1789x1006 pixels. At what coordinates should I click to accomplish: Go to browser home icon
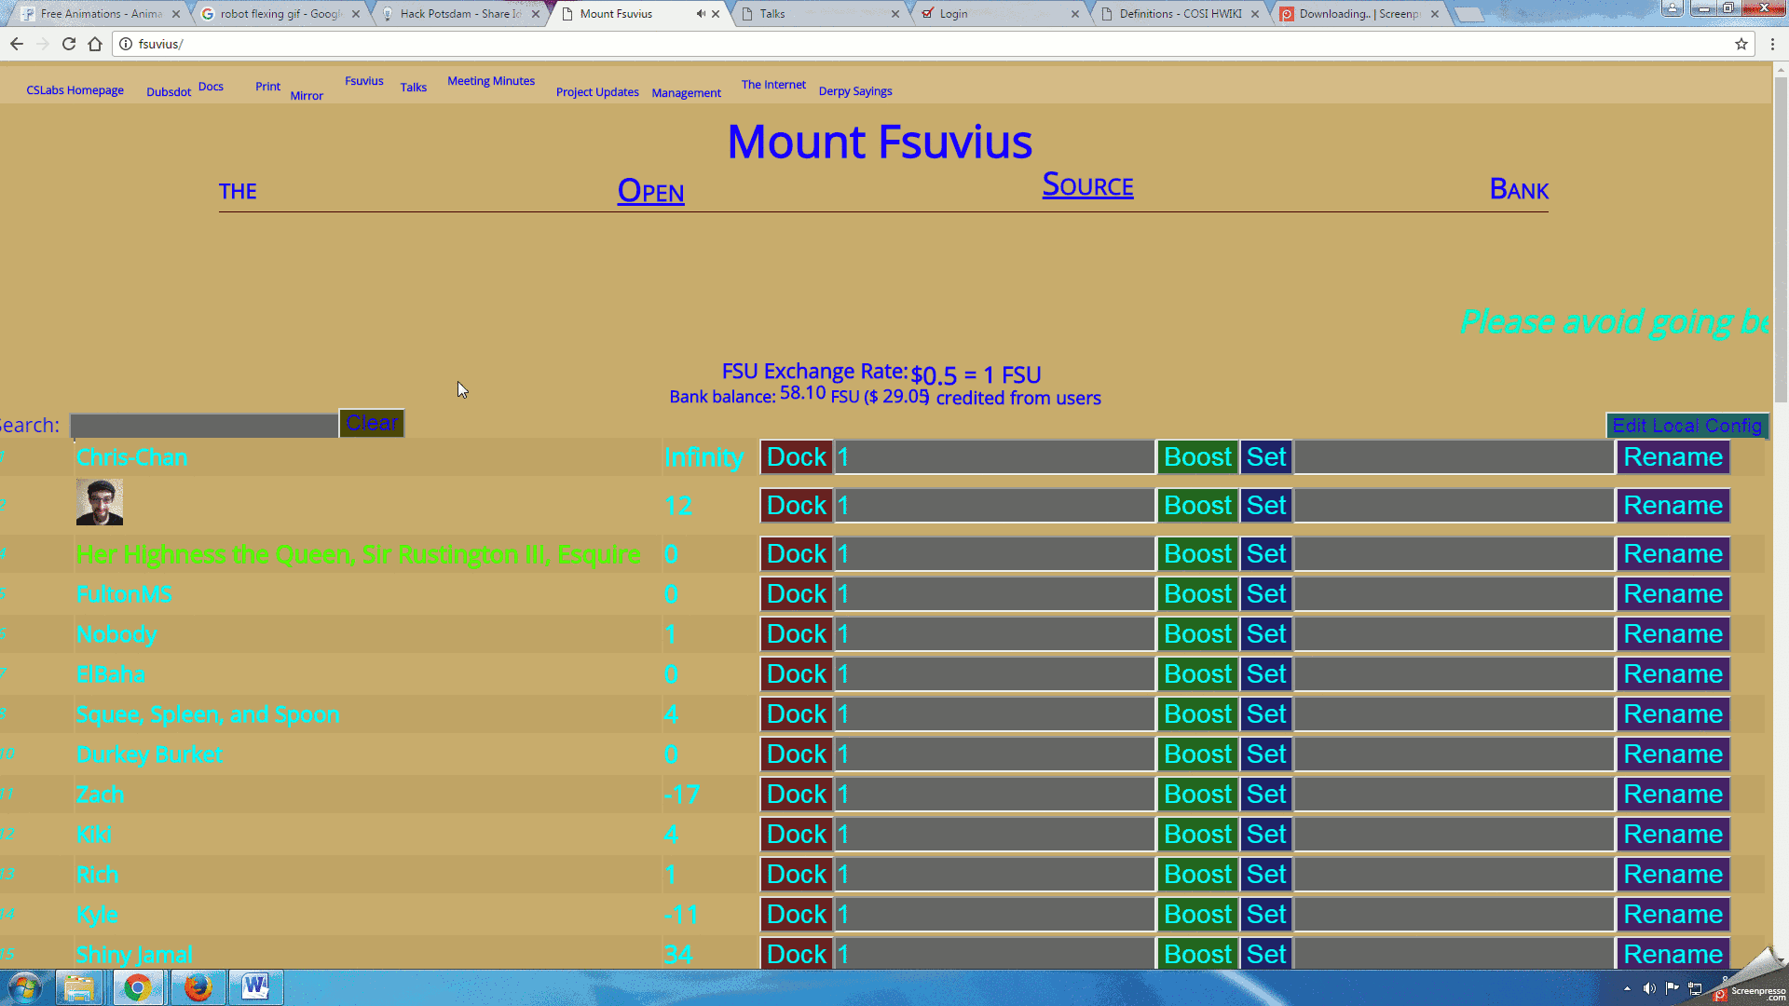coord(95,44)
